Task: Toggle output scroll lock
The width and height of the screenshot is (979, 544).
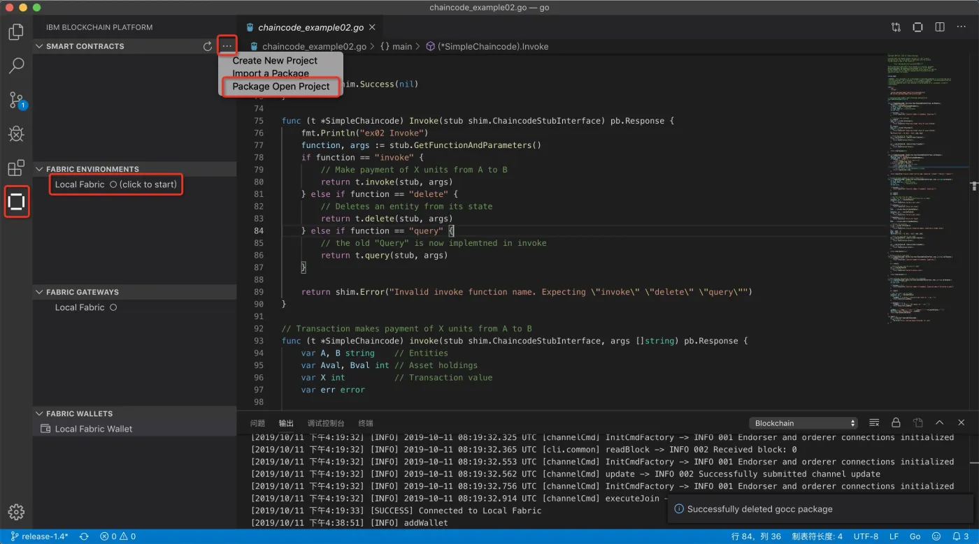Action: tap(896, 423)
